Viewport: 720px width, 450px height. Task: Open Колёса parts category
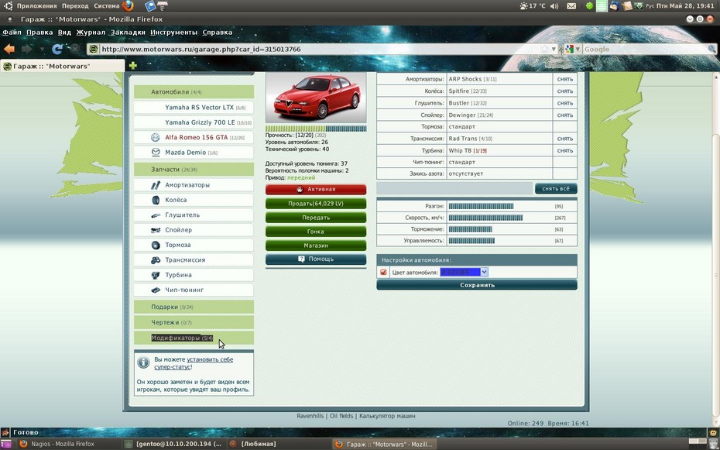click(194, 200)
